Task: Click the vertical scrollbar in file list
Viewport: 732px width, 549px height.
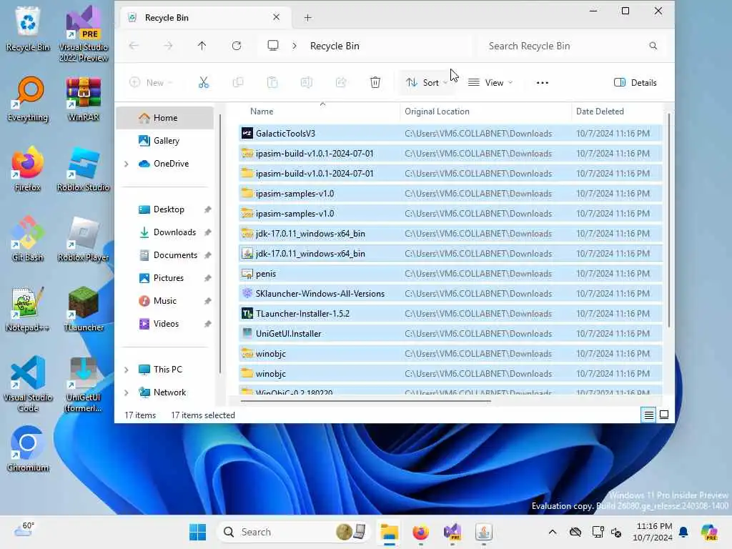Action: pos(668,219)
